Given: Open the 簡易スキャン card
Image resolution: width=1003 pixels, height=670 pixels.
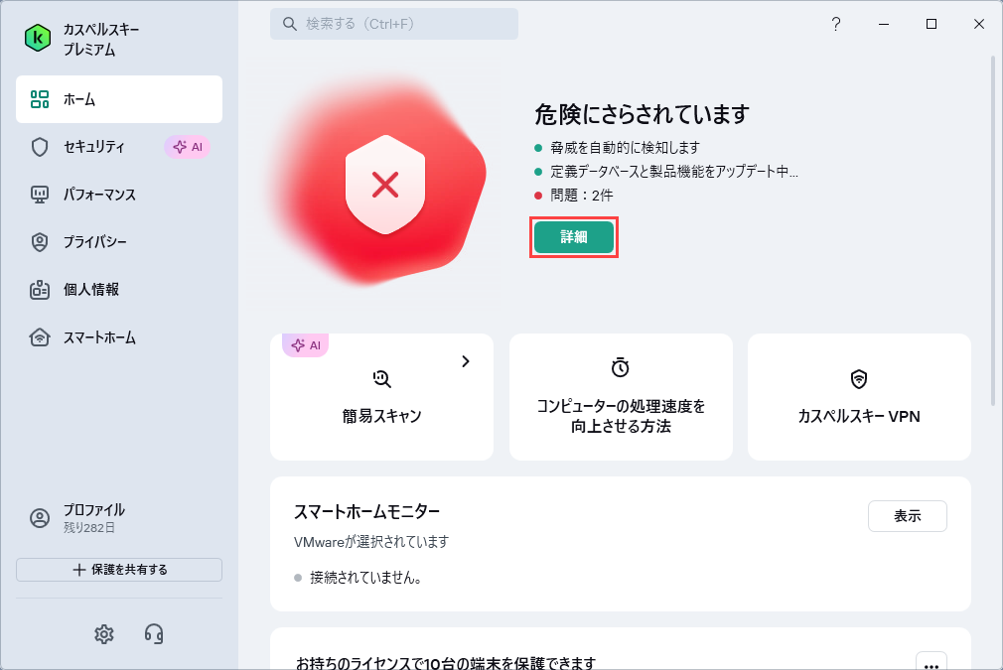Looking at the screenshot, I should (x=382, y=397).
